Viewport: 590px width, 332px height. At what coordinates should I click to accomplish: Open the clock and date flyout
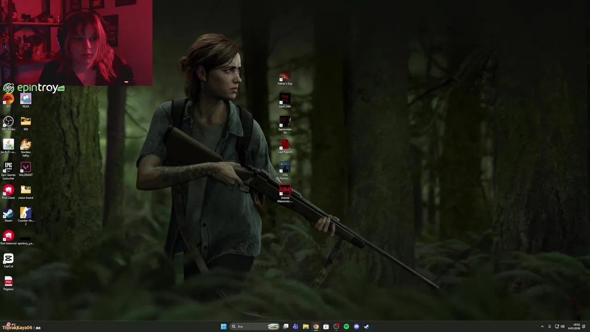[574, 326]
